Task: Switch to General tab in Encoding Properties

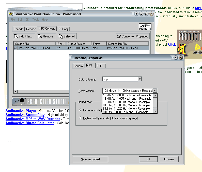Action: tap(79, 66)
